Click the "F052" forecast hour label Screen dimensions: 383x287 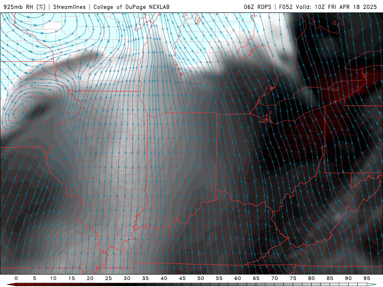286,7
